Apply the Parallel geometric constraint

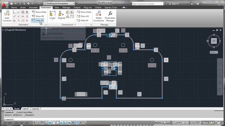(14, 16)
